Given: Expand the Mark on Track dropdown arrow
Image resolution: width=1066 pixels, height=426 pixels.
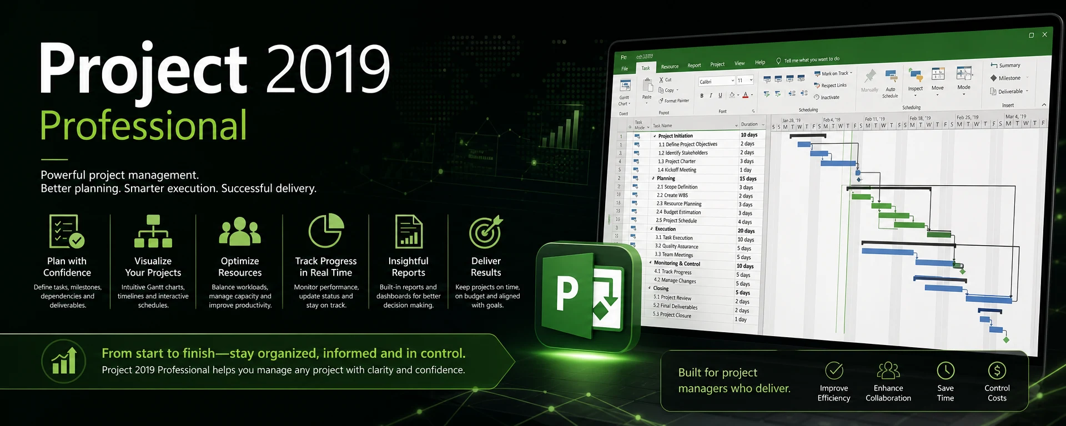Looking at the screenshot, I should 851,73.
